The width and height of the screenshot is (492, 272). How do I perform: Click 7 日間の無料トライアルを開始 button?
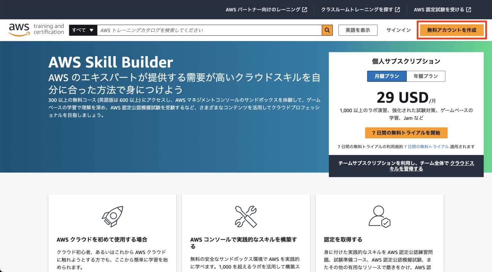tap(406, 133)
